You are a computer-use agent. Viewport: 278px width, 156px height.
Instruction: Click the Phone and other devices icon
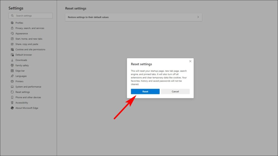coord(12,97)
